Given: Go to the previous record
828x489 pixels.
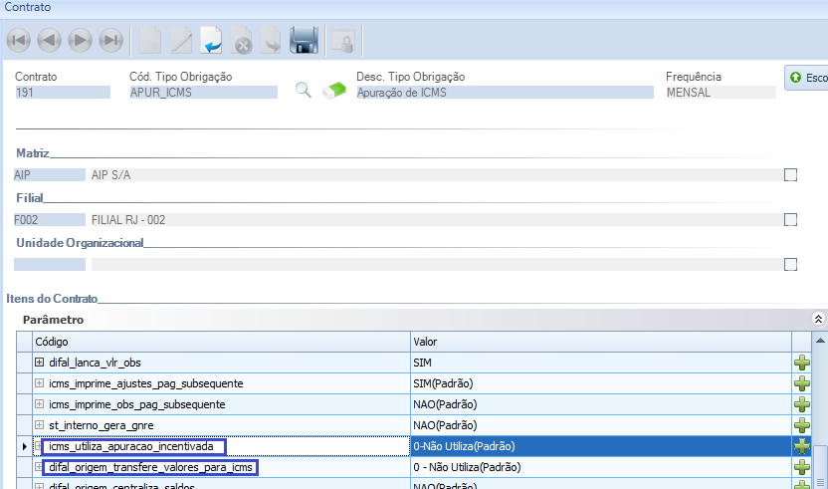Looking at the screenshot, I should (x=50, y=41).
